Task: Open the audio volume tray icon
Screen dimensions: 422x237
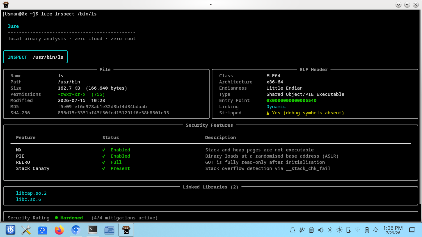Action: point(321,230)
